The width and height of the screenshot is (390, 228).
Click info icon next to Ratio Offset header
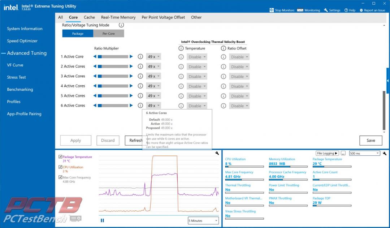point(224,48)
